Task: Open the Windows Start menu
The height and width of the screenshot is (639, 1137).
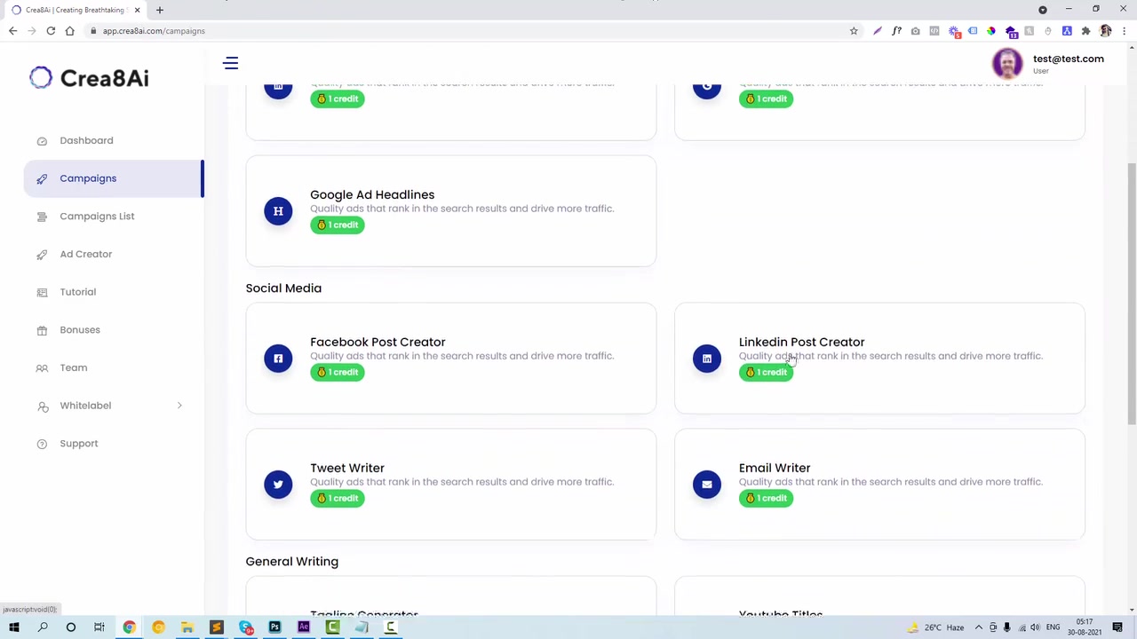Action: pyautogui.click(x=14, y=627)
